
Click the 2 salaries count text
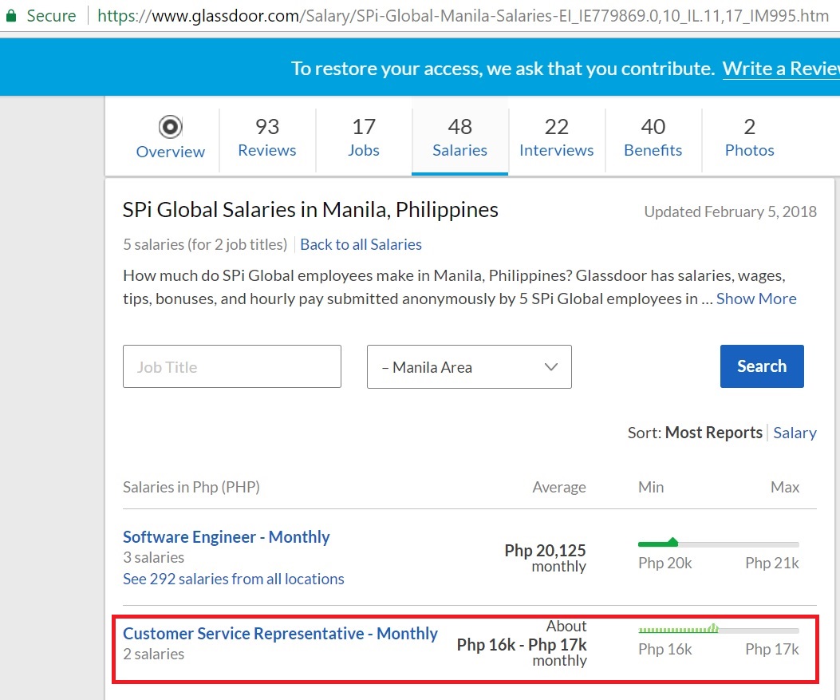[154, 654]
